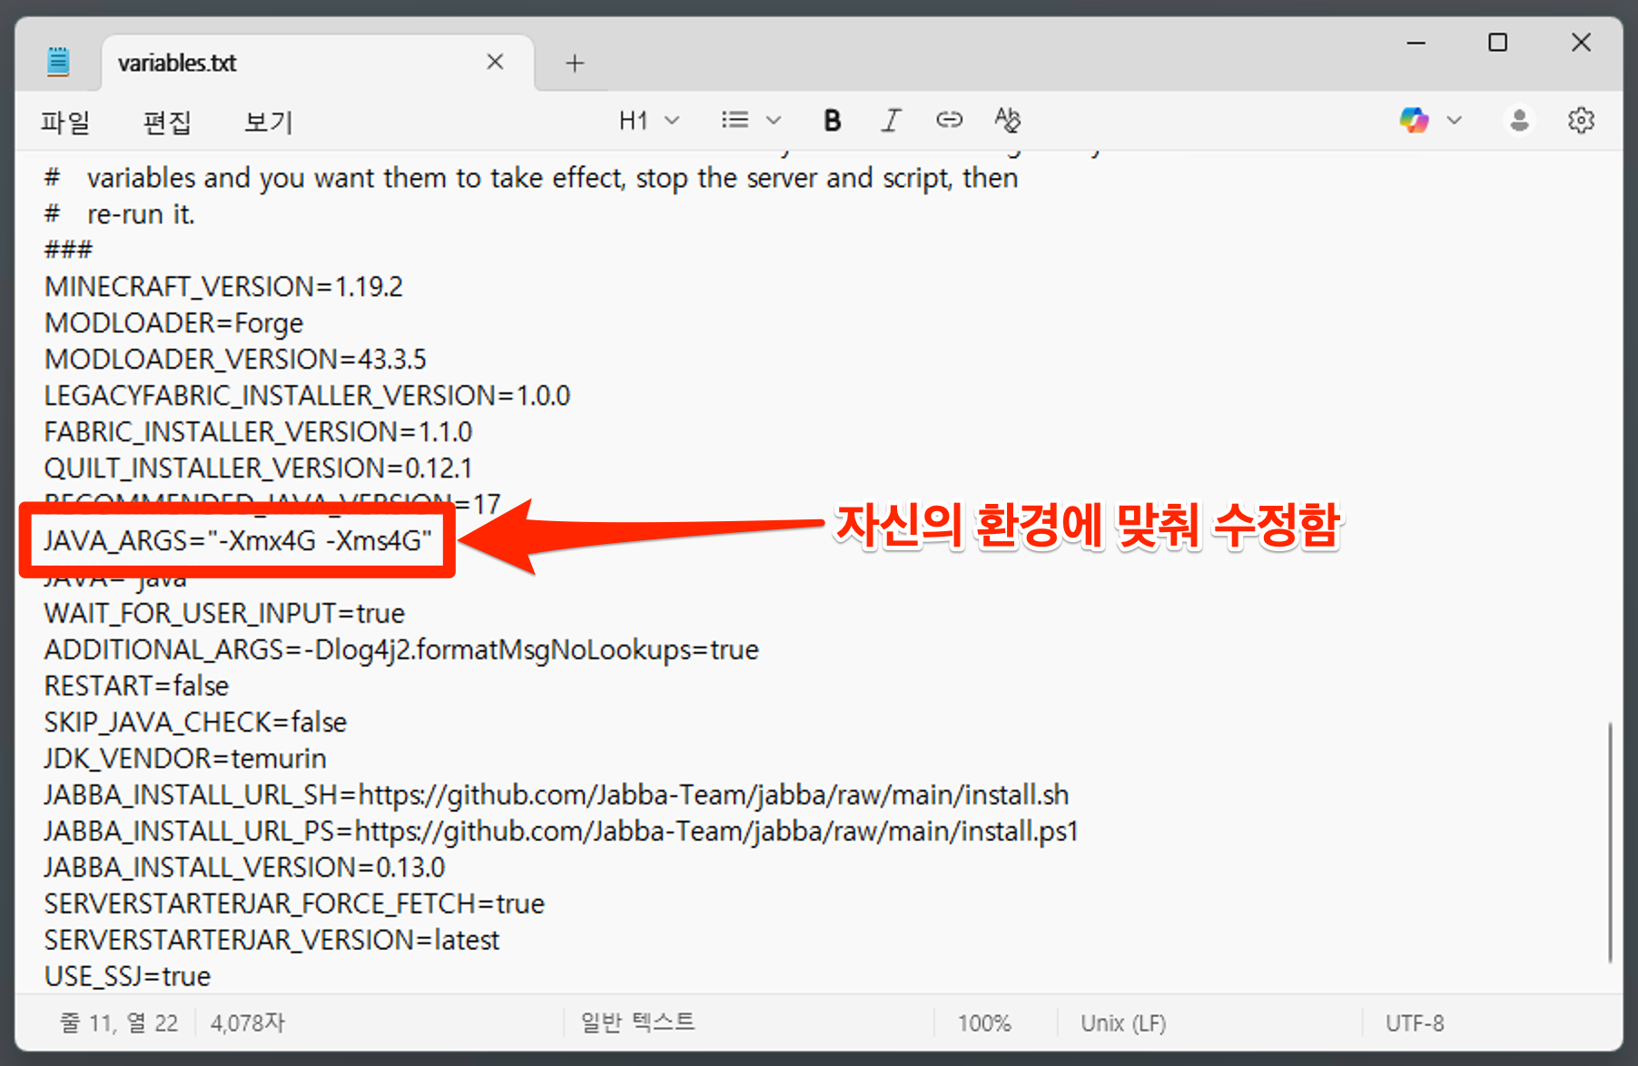This screenshot has height=1066, width=1638.
Task: Click the Unix (LF) line ending indicator
Action: pos(1123,1023)
